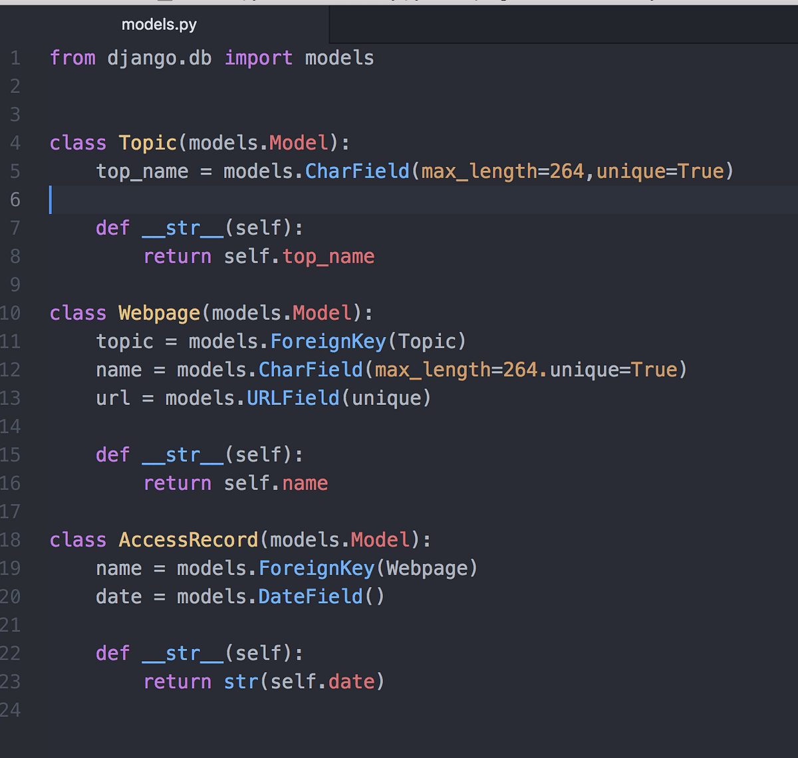
Task: Place cursor on the Topic class name
Action: [147, 142]
